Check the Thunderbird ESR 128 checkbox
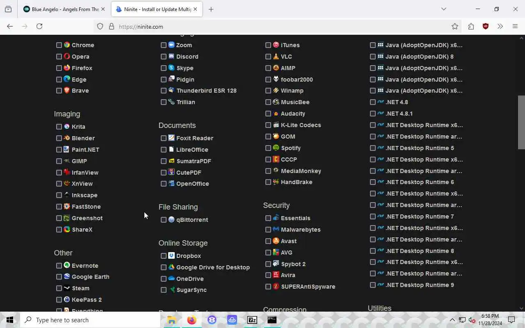Viewport: 525px width, 328px height. (x=164, y=91)
